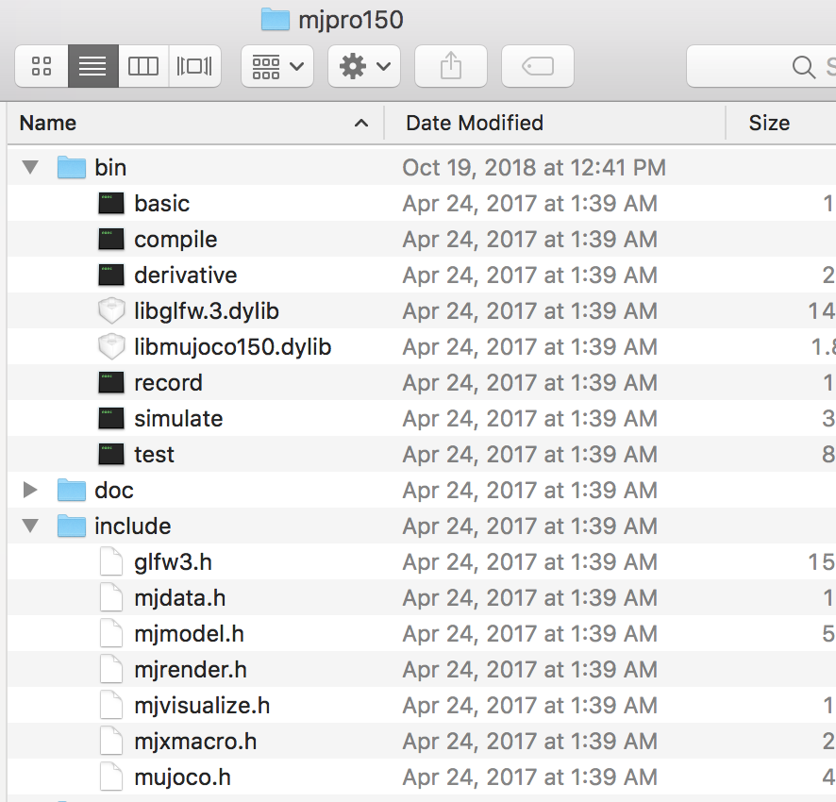The image size is (836, 802).
Task: Open the item arrangement dropdown
Action: pos(276,66)
